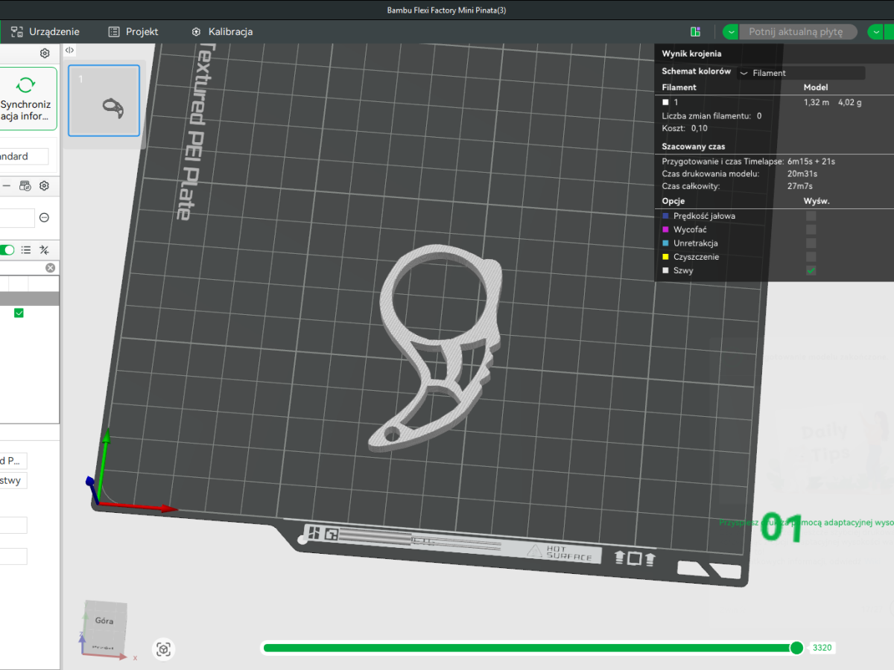Click the magenta Wycofać color swatch
Screen dimensions: 894x670
coord(666,229)
